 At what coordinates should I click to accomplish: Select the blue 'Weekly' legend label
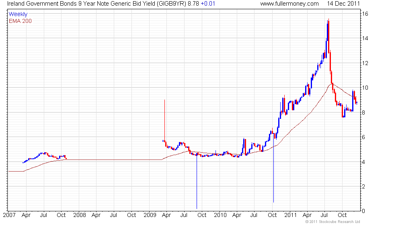tap(18, 14)
